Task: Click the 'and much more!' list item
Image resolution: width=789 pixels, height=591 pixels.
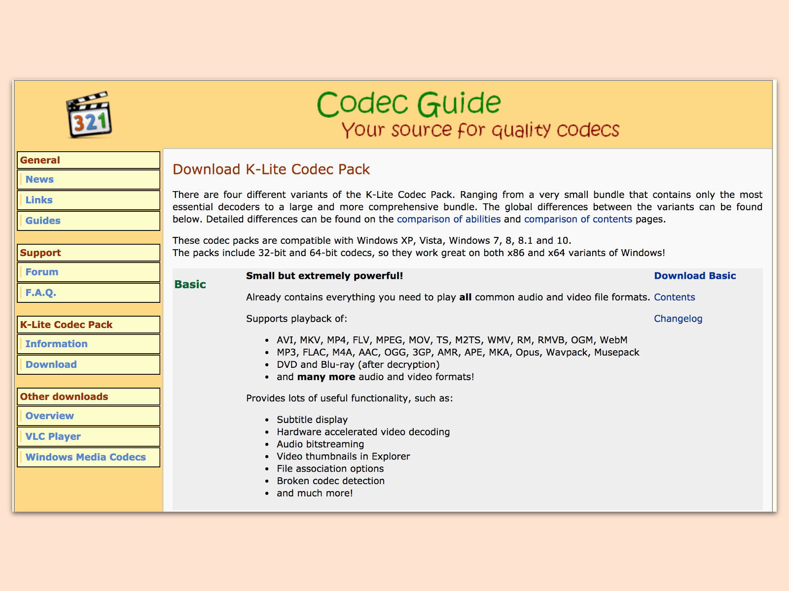Action: 315,493
